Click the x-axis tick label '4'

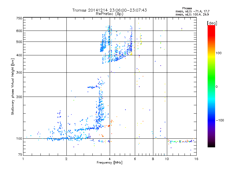pyautogui.click(x=110, y=159)
